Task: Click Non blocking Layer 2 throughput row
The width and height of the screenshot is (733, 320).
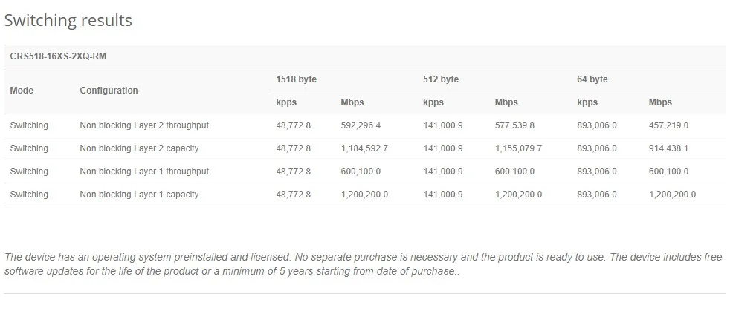Action: [144, 125]
